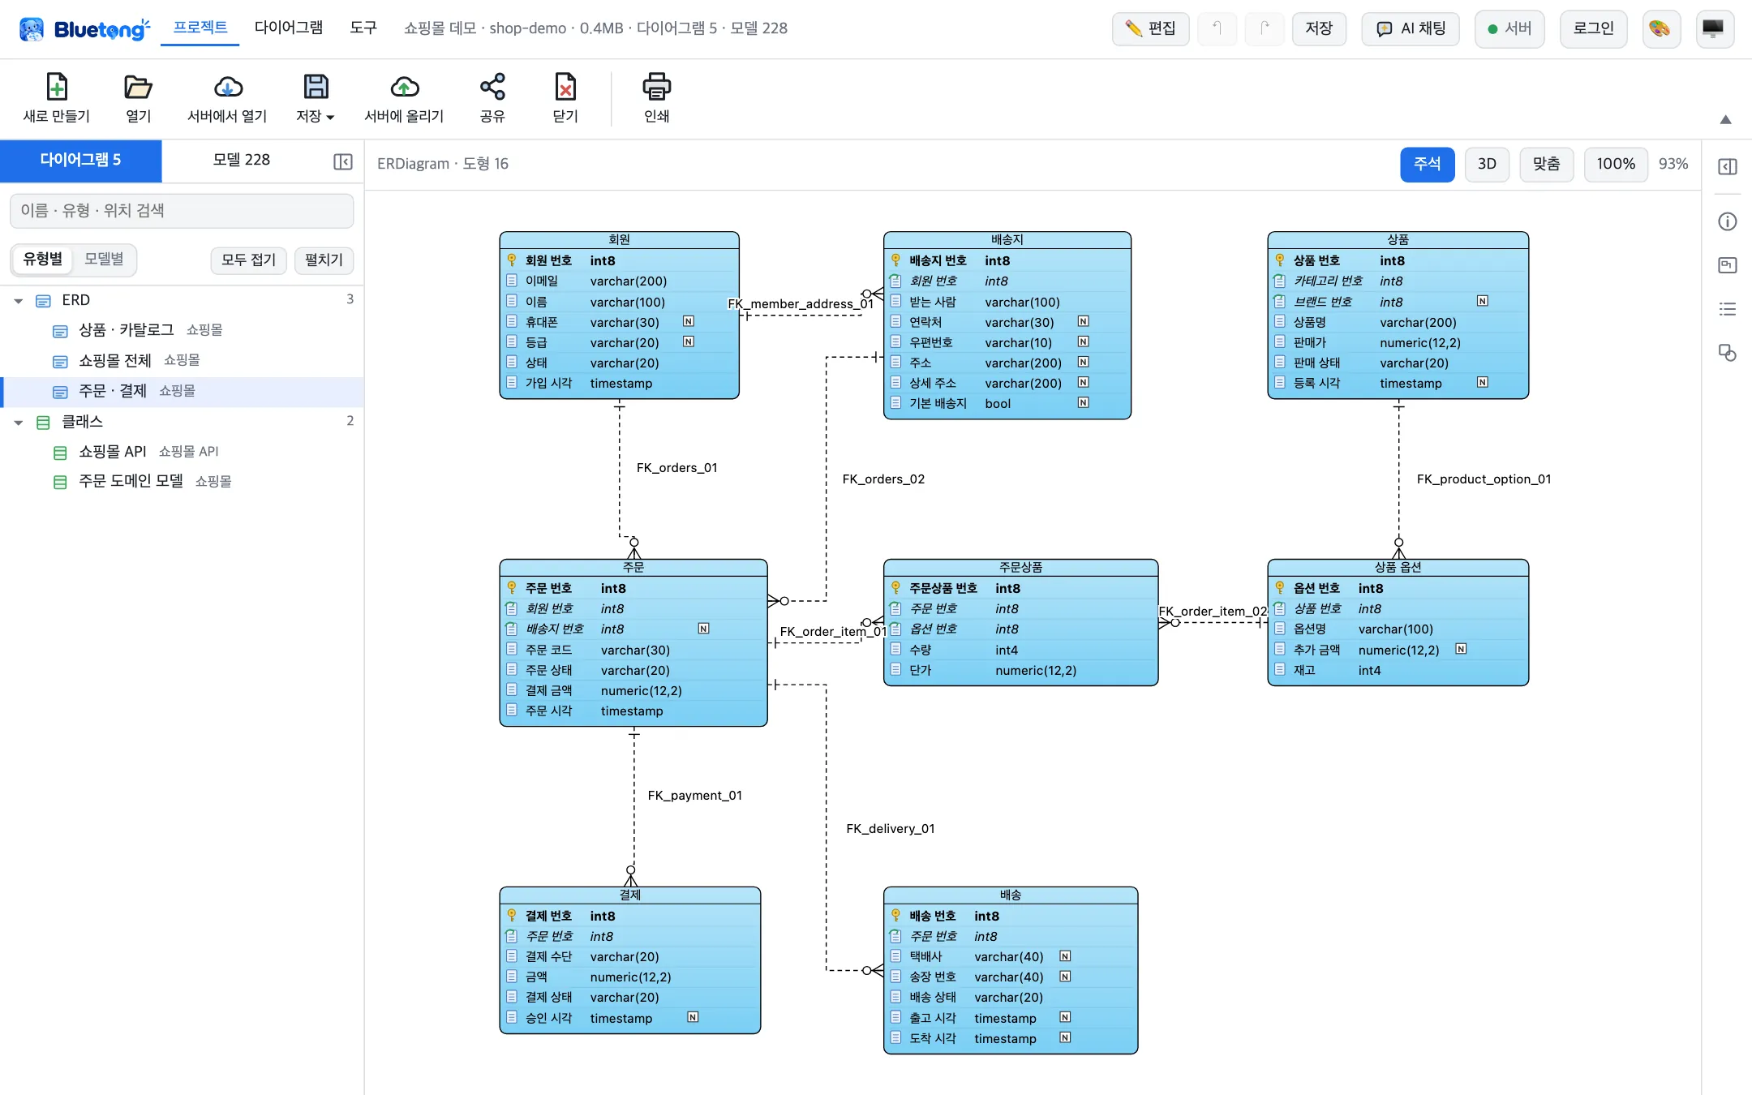This screenshot has width=1752, height=1095.
Task: Collapse the ERD tree group
Action: (19, 301)
